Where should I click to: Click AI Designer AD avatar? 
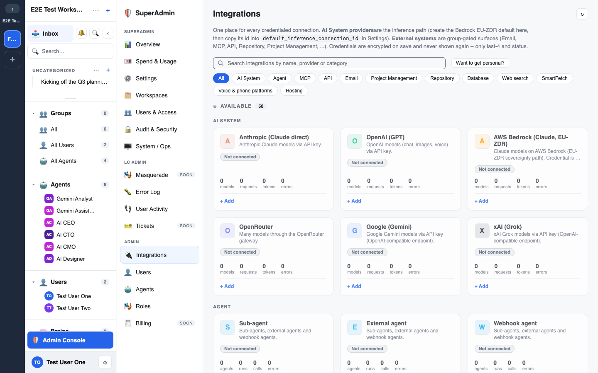(x=49, y=259)
